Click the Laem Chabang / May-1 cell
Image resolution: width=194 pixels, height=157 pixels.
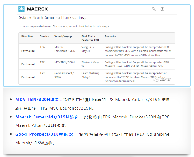pos(90,75)
